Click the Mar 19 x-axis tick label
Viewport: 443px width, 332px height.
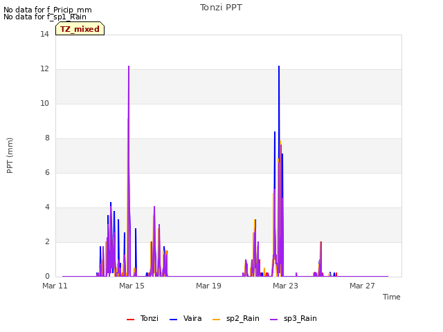point(208,286)
